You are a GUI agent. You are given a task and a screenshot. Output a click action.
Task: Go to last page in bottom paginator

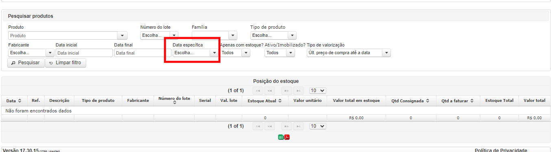point(298,127)
